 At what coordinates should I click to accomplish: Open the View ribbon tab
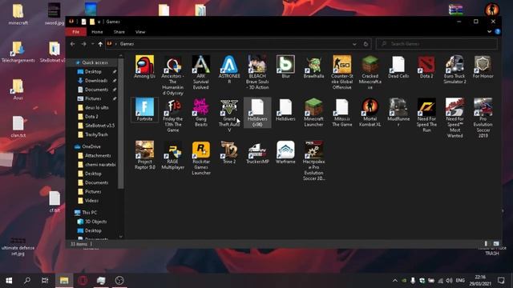point(140,32)
